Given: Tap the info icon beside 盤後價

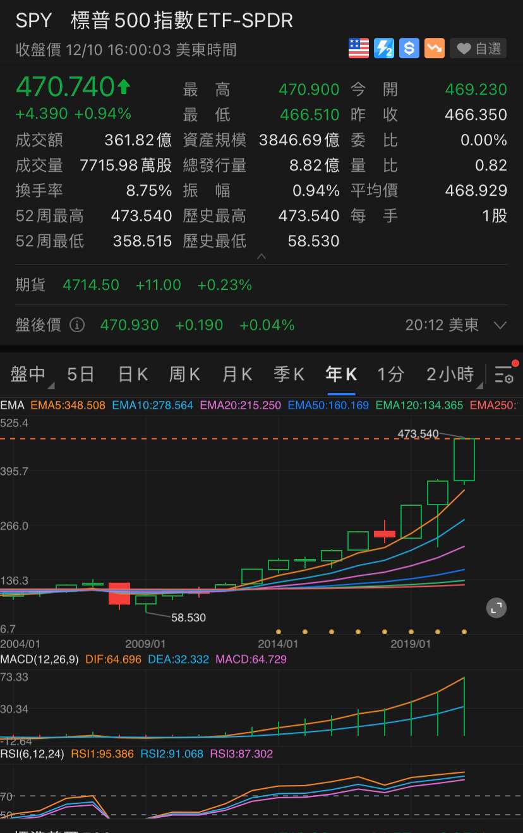Looking at the screenshot, I should pyautogui.click(x=76, y=325).
